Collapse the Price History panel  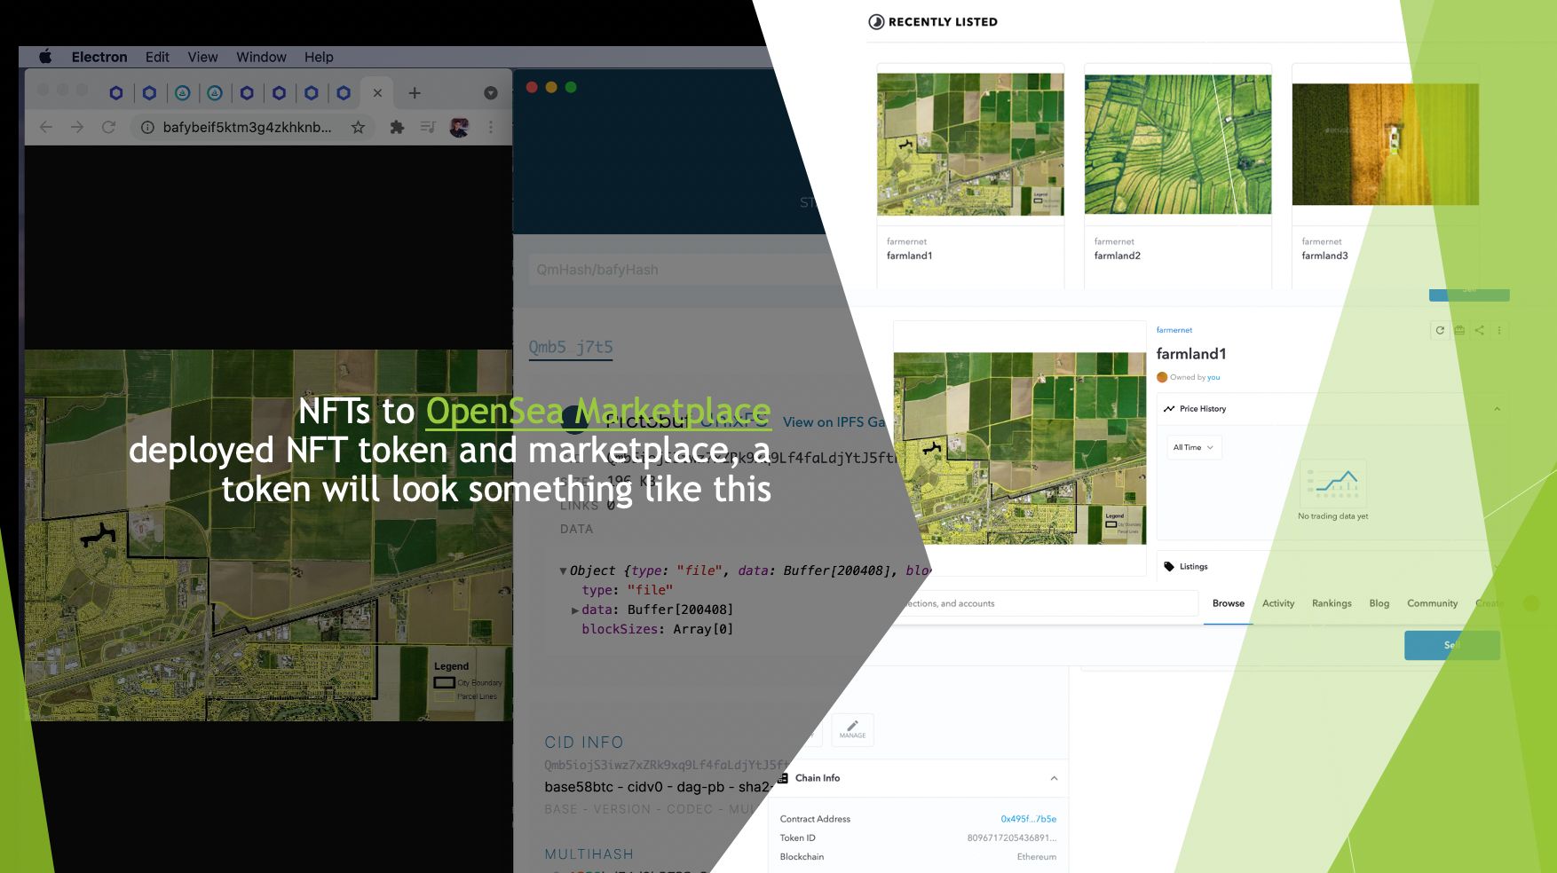point(1497,409)
